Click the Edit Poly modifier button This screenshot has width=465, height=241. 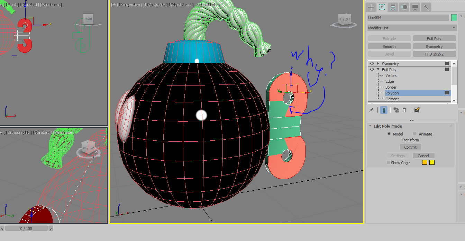[434, 39]
